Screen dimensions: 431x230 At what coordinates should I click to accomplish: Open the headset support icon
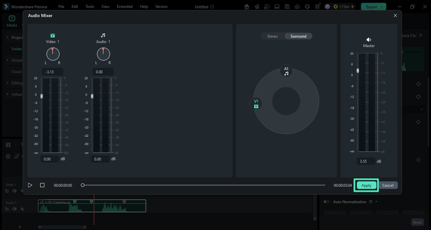click(x=307, y=7)
